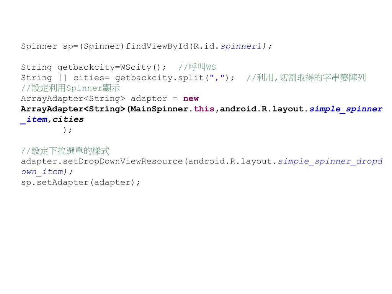Click bold 'android.R.layout.' text
Image resolution: width=392 pixels, height=294 pixels.
pyautogui.click(x=264, y=109)
